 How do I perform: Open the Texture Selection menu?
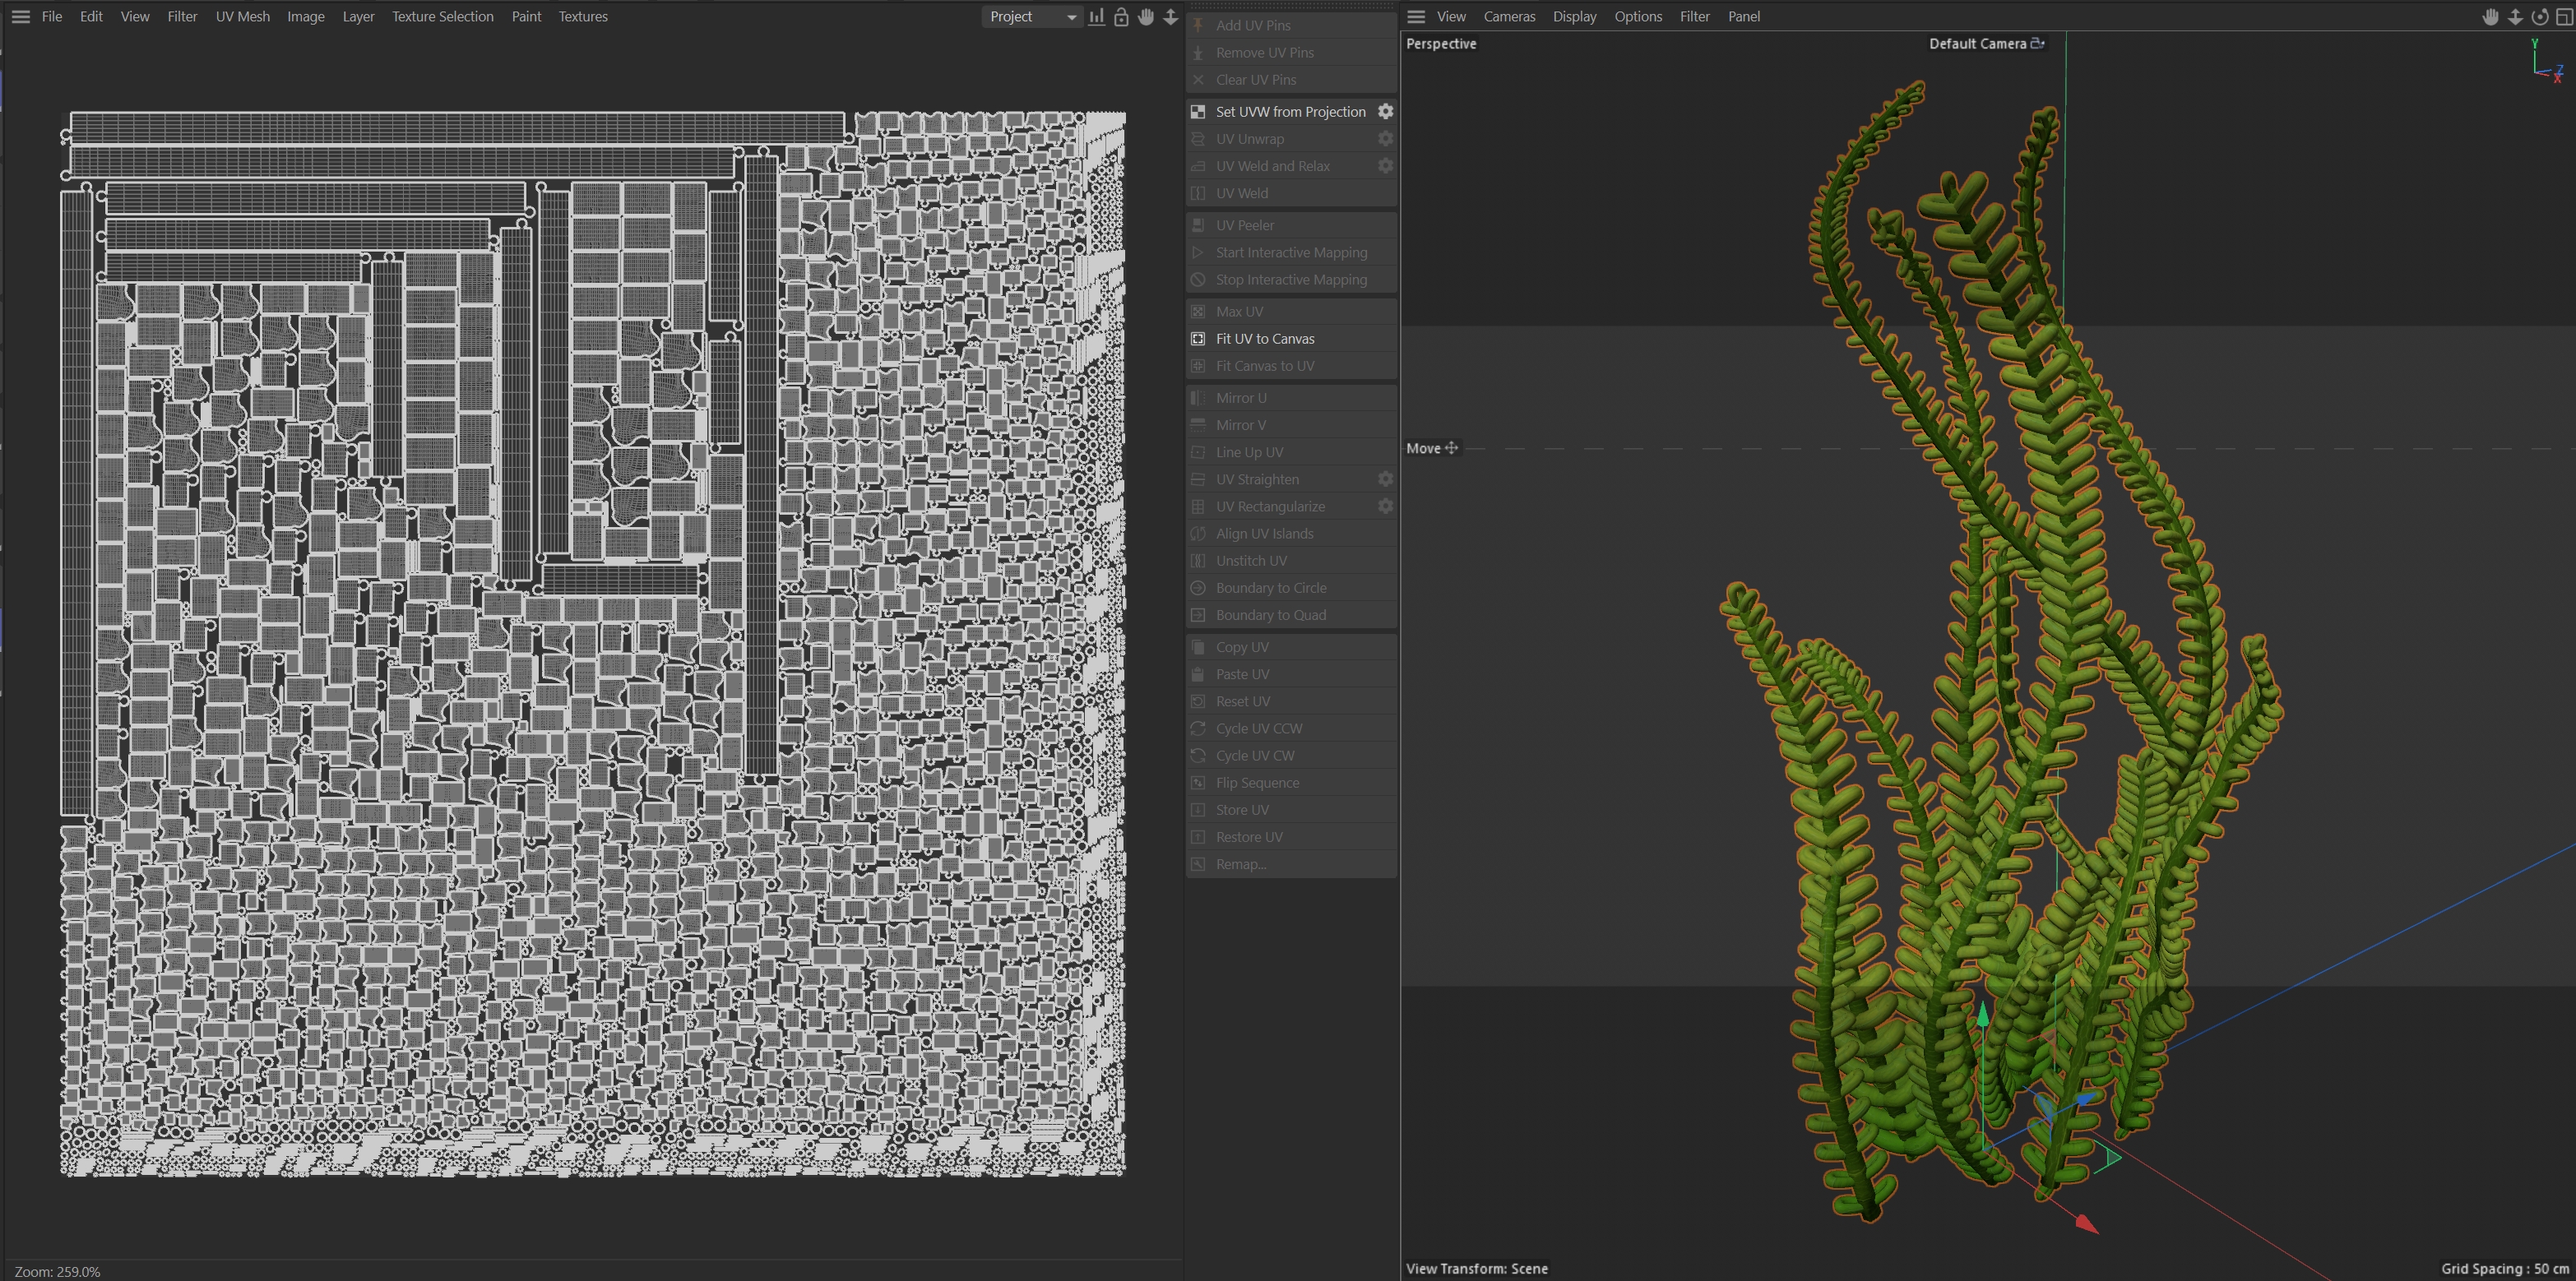click(442, 17)
